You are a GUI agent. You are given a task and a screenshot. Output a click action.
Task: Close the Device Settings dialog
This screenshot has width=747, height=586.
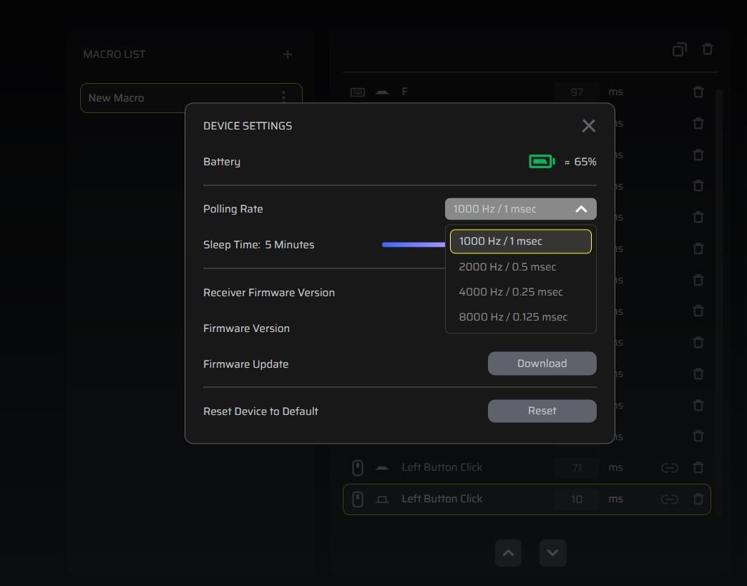(x=588, y=126)
